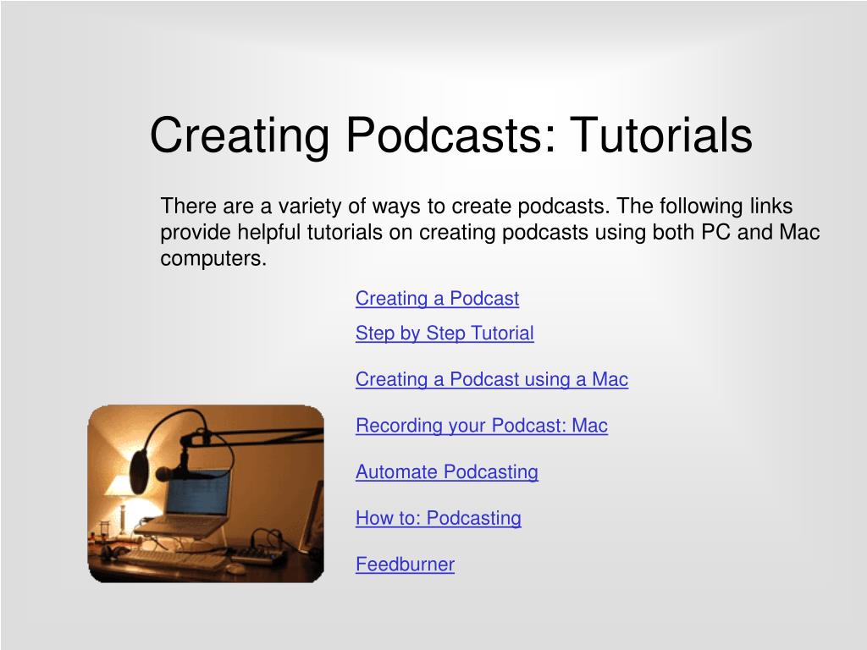Click the paragraph beginning 'There are a variety'
This screenshot has height=650, width=867.
[x=490, y=232]
